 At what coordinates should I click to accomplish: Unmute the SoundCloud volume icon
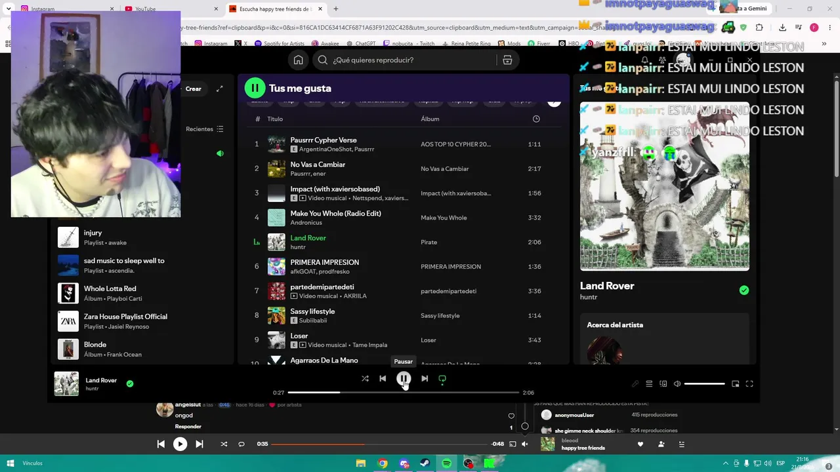524,444
